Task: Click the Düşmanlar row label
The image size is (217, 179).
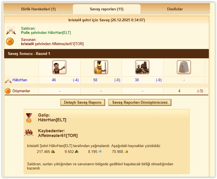Action: coord(21,91)
